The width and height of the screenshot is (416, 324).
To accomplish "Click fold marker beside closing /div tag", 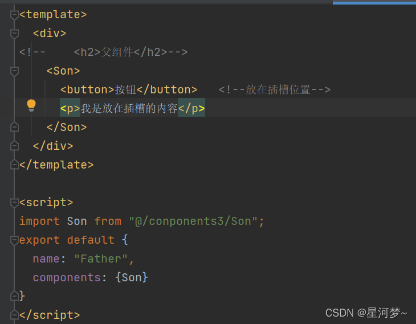I will pyautogui.click(x=15, y=146).
